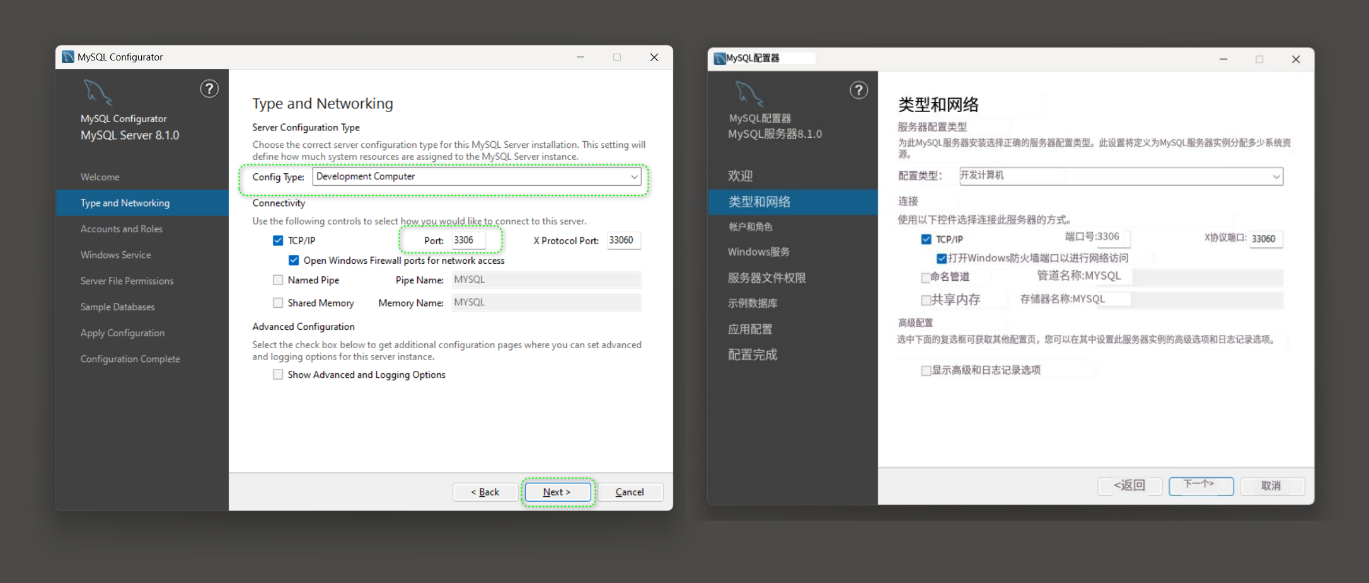Image resolution: width=1369 pixels, height=583 pixels.
Task: Toggle TCP/IP checkbox in the Chinese window
Action: (926, 239)
